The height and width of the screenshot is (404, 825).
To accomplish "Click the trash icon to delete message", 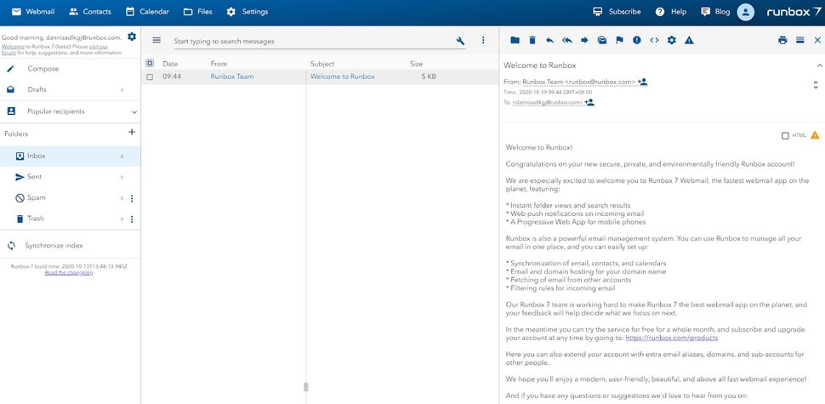I will coord(532,40).
